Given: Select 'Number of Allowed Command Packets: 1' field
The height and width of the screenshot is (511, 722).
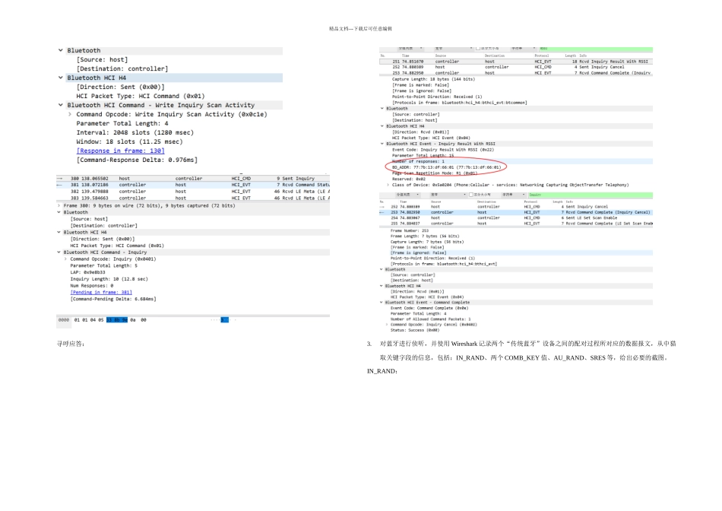Looking at the screenshot, I should coord(430,319).
